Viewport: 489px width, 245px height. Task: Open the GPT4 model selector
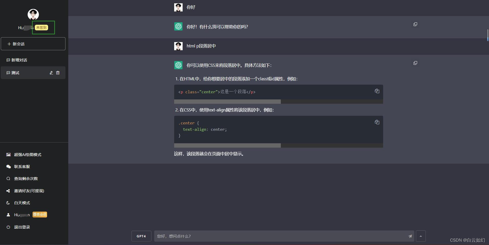(x=141, y=236)
